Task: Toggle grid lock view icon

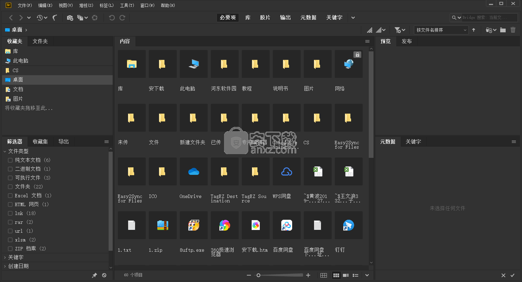Action: [x=324, y=275]
